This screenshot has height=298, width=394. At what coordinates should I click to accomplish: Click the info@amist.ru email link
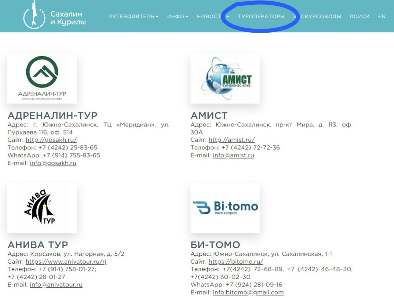(x=233, y=155)
